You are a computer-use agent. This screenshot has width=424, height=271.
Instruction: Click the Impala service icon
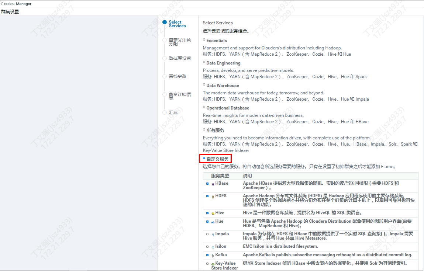[213, 234]
